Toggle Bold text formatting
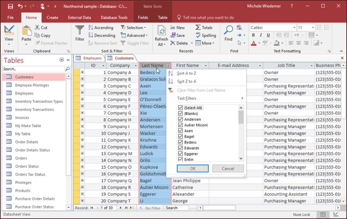The width and height of the screenshot is (347, 219). pos(253,35)
